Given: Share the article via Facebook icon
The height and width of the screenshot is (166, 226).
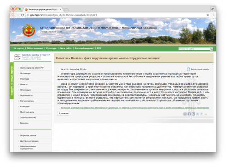Looking at the screenshot, I should (189, 114).
